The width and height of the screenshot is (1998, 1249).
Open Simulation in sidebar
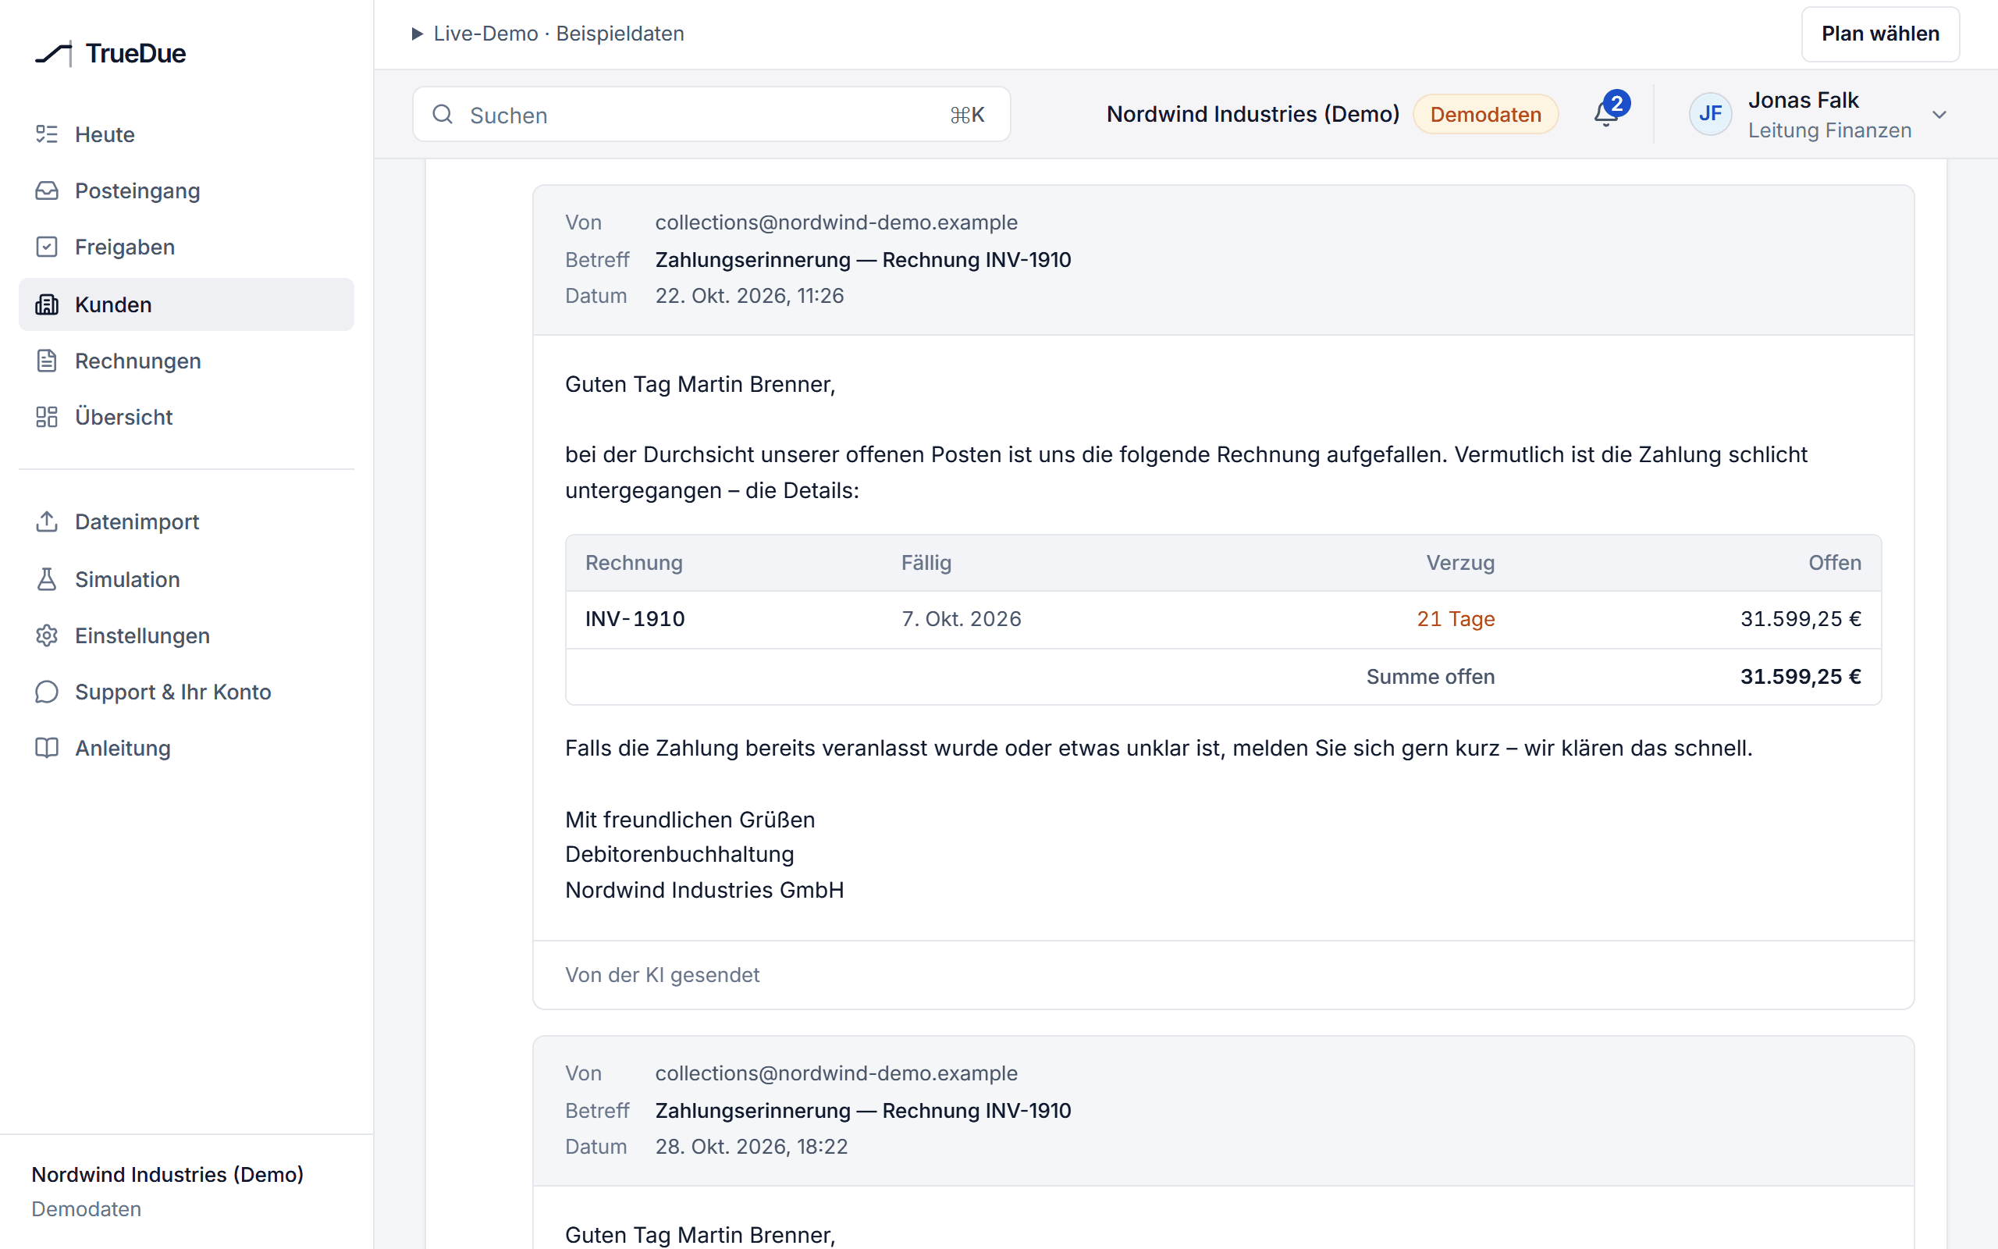coord(187,579)
